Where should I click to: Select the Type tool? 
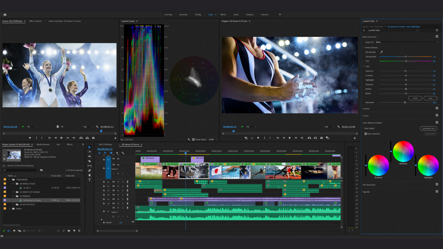[x=90, y=180]
